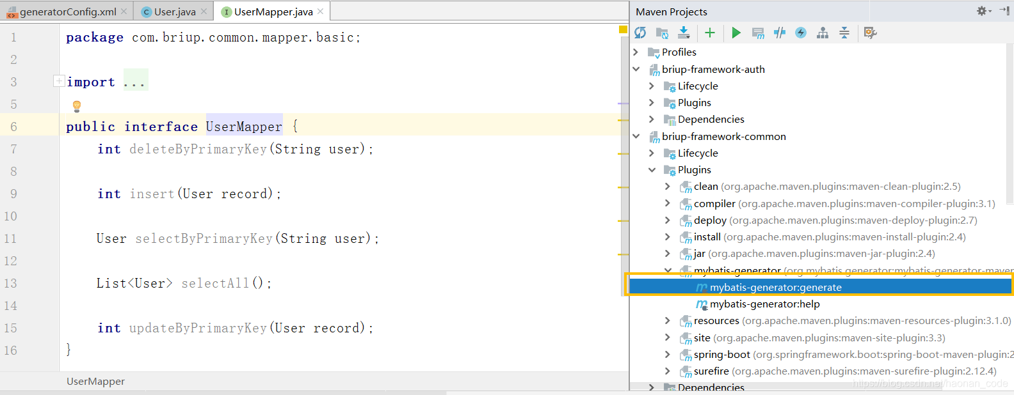Expand the deploy plugin node
The height and width of the screenshot is (395, 1014).
pos(668,220)
